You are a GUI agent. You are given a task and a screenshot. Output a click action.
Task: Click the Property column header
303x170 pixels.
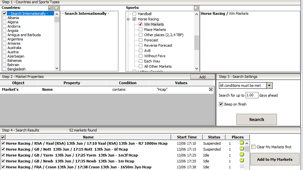pyautogui.click(x=72, y=83)
